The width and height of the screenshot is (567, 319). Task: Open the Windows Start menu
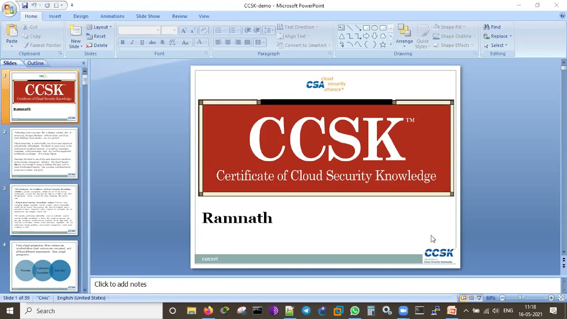pos(10,311)
